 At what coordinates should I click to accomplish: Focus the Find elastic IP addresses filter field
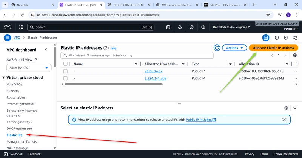[x=137, y=55]
